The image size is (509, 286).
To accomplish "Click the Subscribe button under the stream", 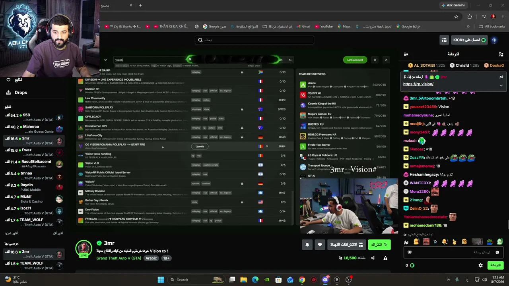I will pos(379,245).
